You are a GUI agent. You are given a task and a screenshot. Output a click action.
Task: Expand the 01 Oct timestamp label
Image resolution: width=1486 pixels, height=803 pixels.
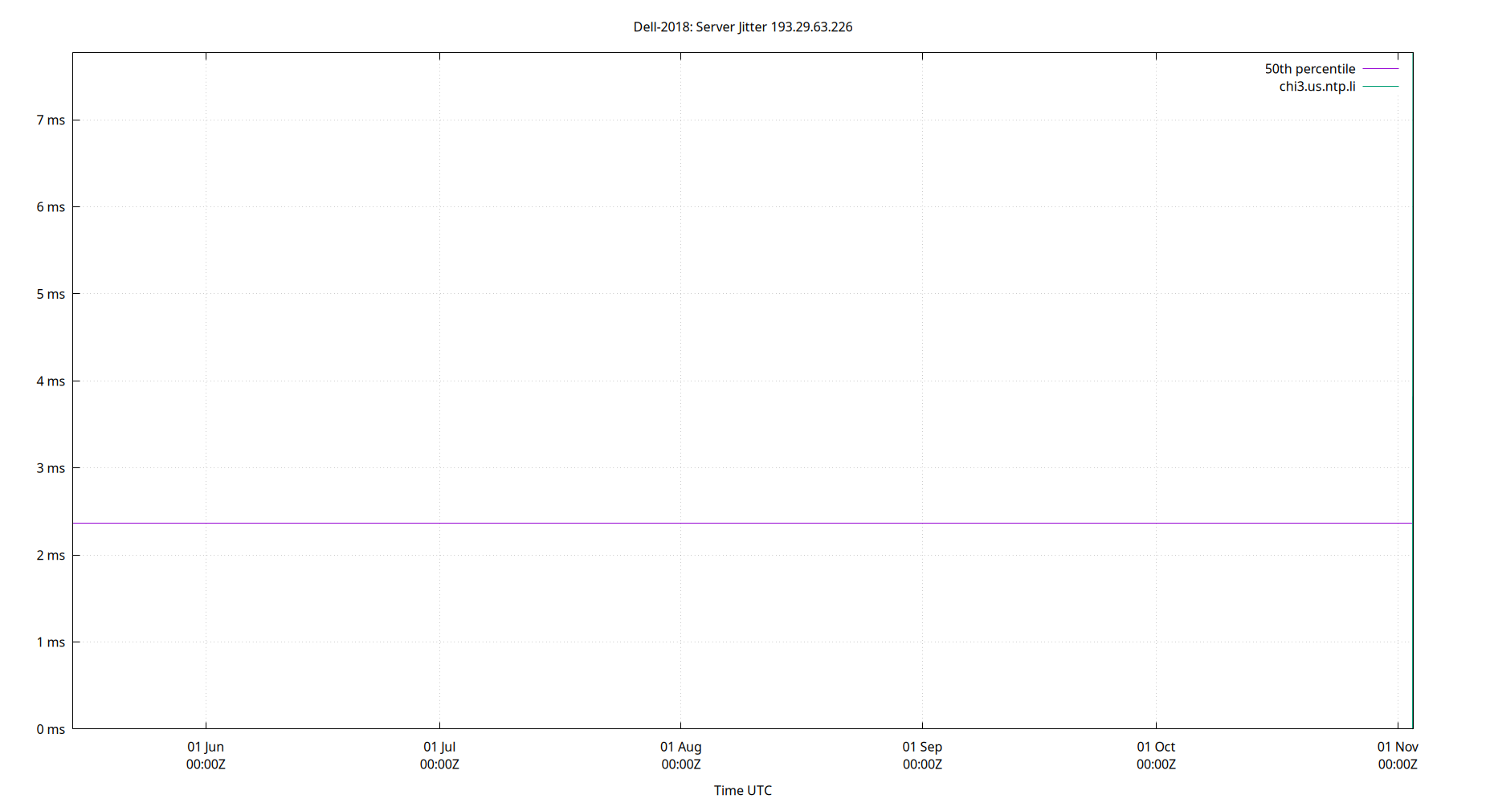coord(1157,755)
